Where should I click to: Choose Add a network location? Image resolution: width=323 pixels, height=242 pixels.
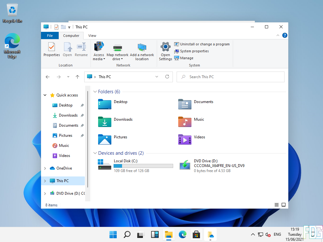(142, 51)
